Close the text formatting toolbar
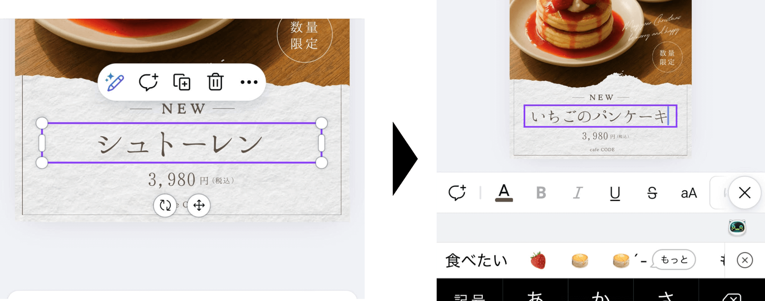The width and height of the screenshot is (765, 301). 745,193
